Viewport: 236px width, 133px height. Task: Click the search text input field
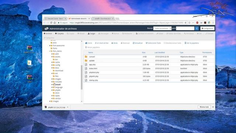point(185,28)
